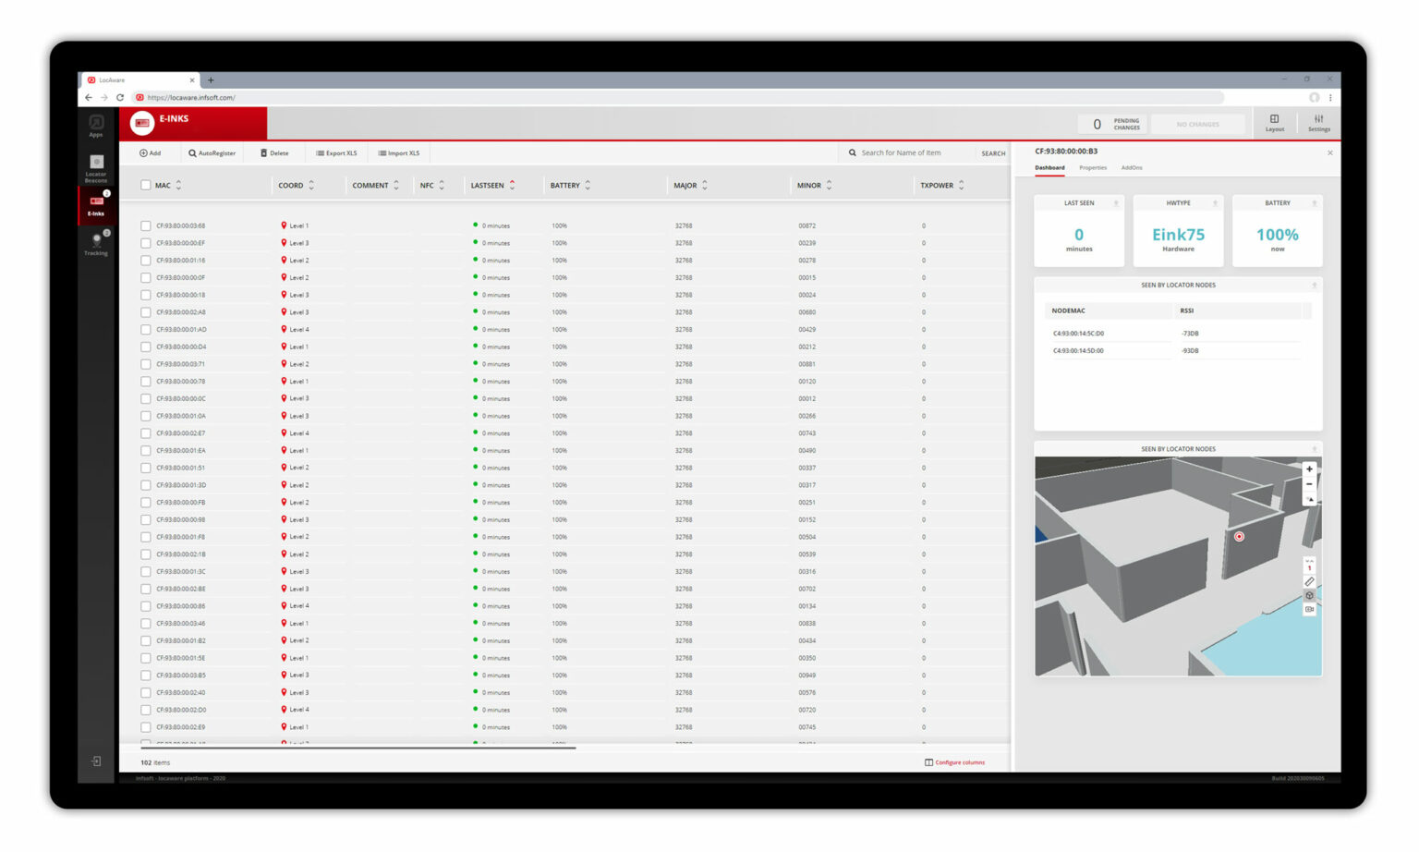Zoom in on the 3D map
This screenshot has width=1419, height=852.
pyautogui.click(x=1309, y=469)
